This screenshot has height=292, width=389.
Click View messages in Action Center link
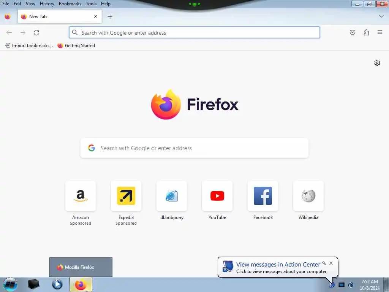click(x=278, y=265)
